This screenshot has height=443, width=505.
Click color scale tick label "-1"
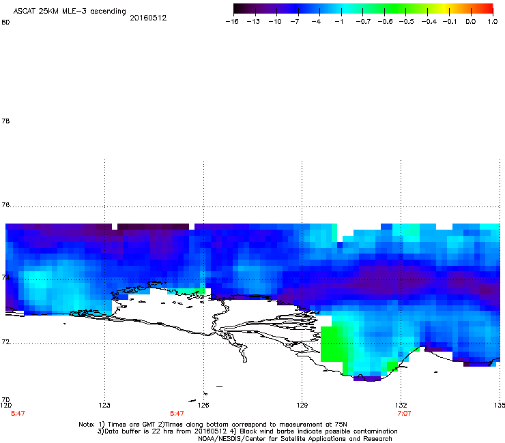coord(338,22)
